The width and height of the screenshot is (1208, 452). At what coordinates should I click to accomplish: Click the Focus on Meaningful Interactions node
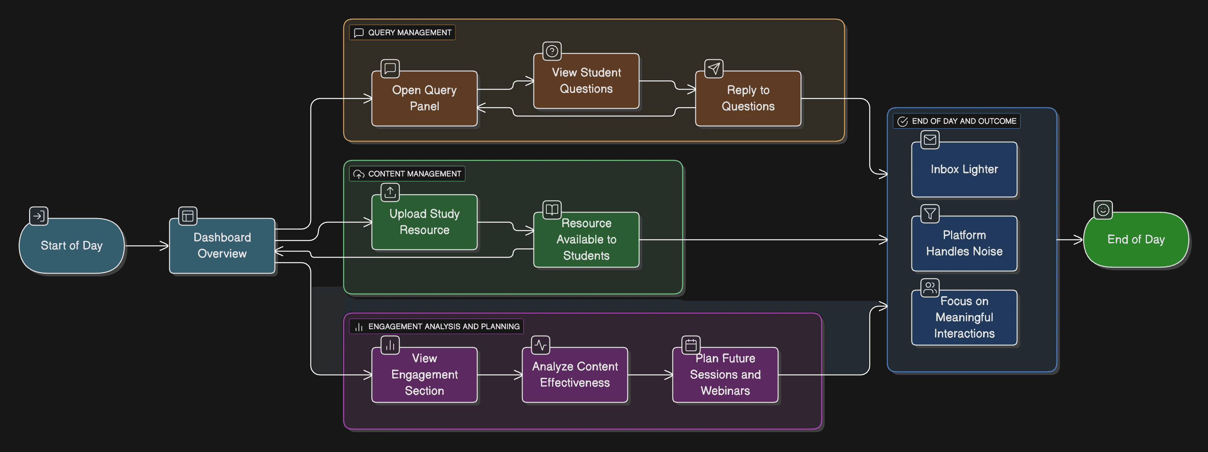click(964, 318)
